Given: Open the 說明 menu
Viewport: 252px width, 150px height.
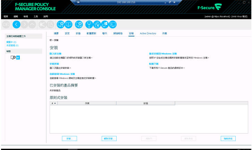Looking at the screenshot, I should tap(45, 16).
